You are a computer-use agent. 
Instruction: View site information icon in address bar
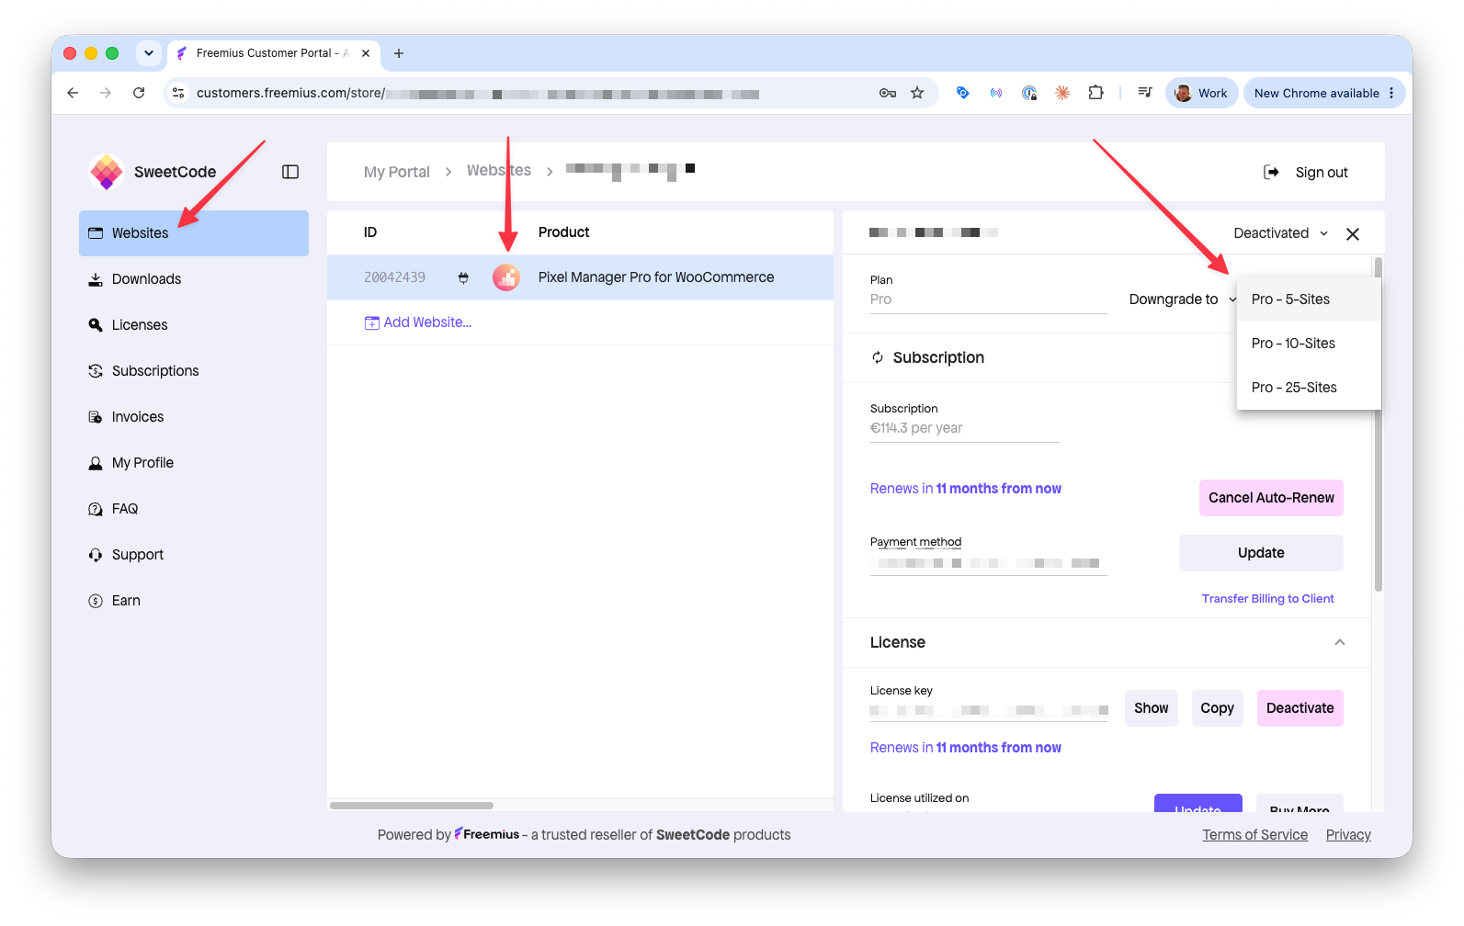point(179,93)
